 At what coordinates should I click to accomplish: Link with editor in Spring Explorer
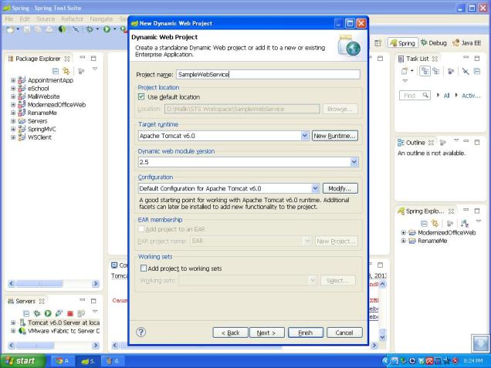(x=435, y=223)
